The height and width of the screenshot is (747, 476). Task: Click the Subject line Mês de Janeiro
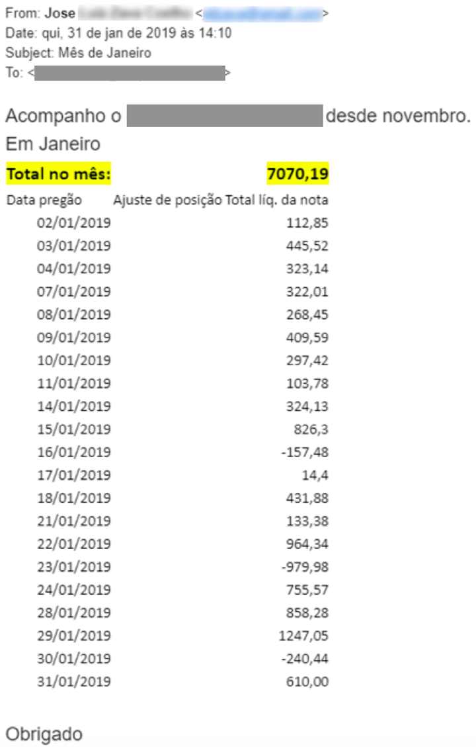click(104, 53)
